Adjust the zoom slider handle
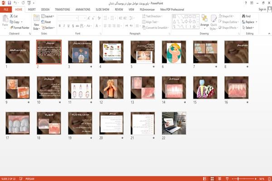The width and height of the screenshot is (272, 181). coord(238,179)
